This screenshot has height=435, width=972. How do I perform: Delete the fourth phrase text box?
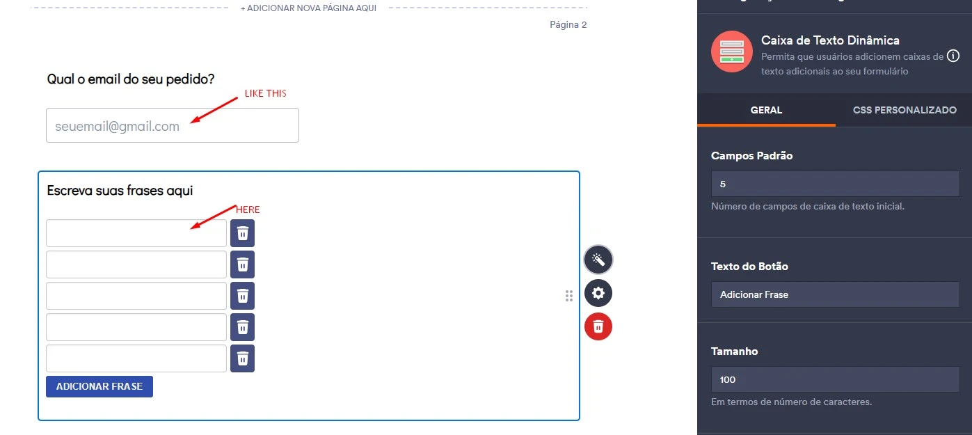242,326
